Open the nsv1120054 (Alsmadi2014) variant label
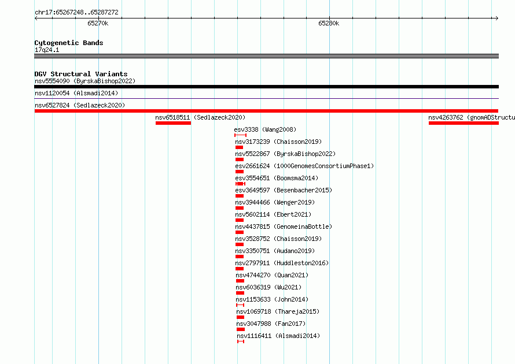 coord(76,93)
